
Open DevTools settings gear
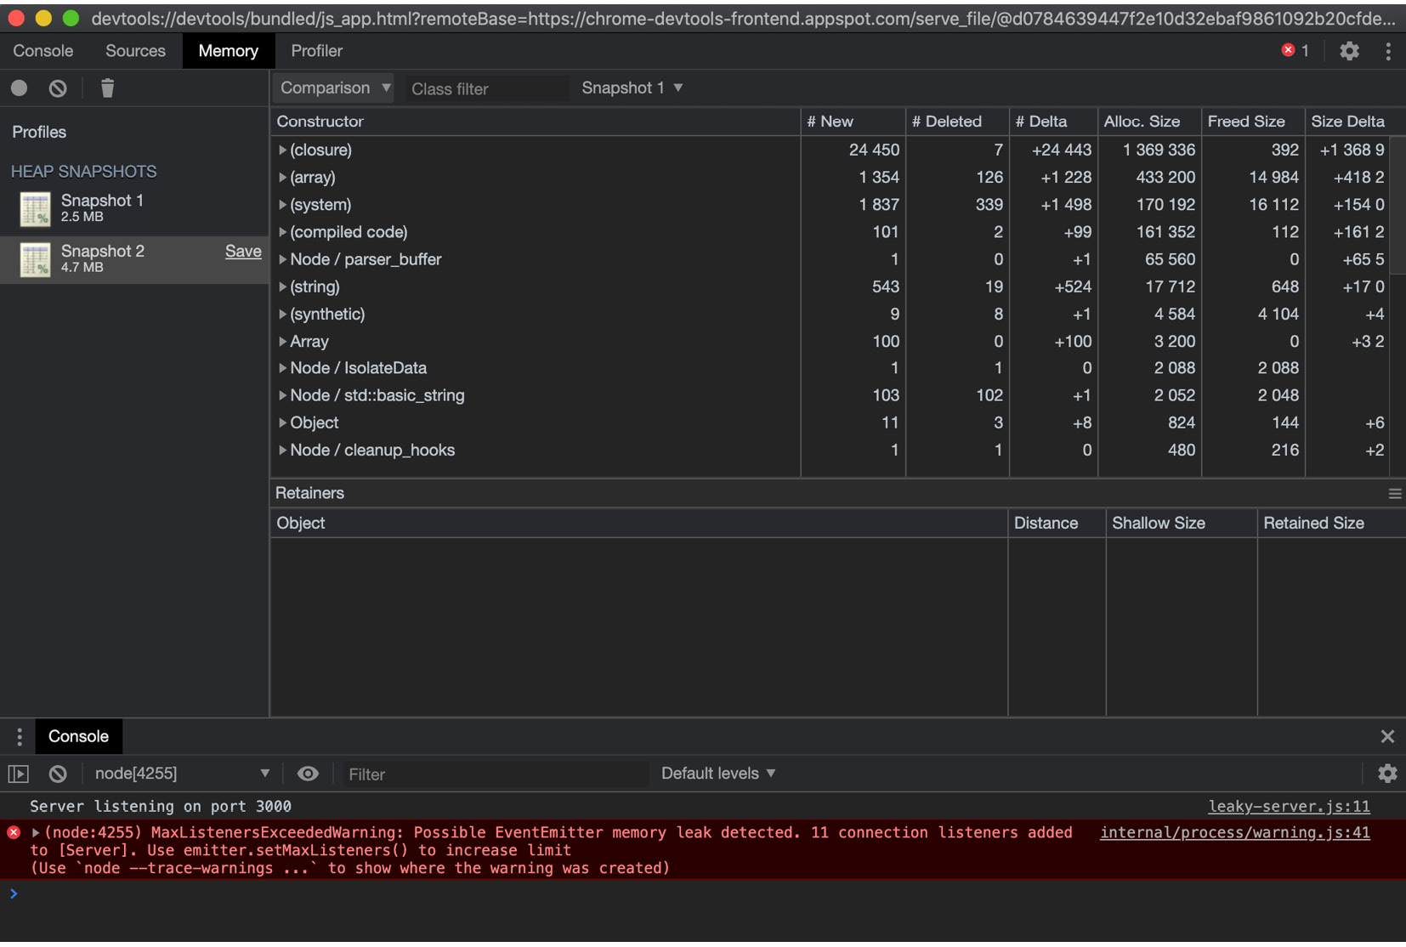point(1348,51)
